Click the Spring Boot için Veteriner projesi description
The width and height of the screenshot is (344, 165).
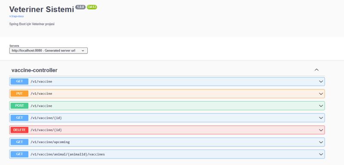click(x=32, y=24)
